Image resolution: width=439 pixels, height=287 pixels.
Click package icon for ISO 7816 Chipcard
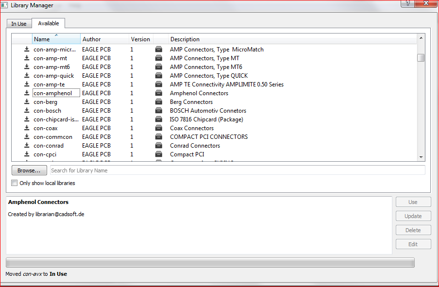[x=159, y=119]
